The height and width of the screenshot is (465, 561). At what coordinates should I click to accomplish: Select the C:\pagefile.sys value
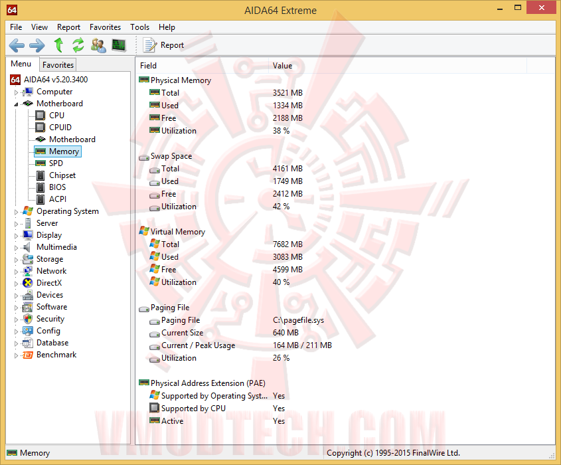point(298,320)
